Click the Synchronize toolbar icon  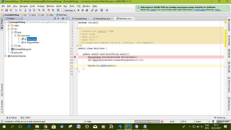pyautogui.click(x=11, y=10)
